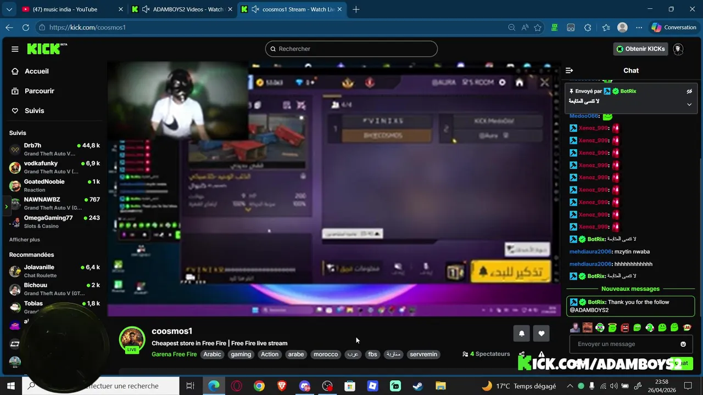Click the gaming tag

(x=241, y=354)
